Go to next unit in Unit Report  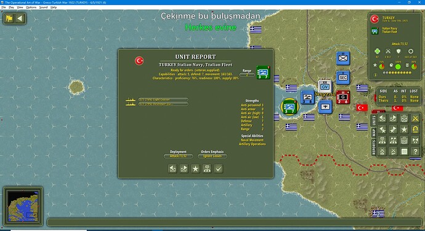[x=184, y=169]
